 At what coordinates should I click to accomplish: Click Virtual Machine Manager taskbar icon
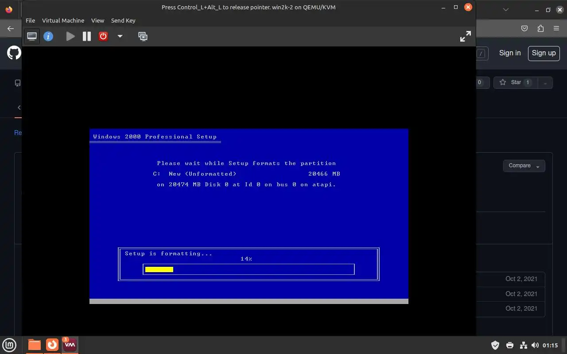pyautogui.click(x=70, y=345)
